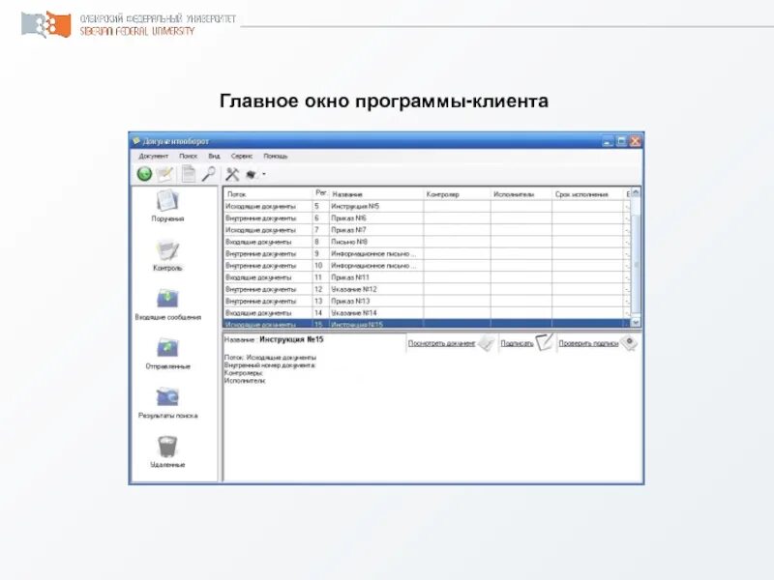Close the Документооборот window
774x580 pixels.
tap(636, 141)
